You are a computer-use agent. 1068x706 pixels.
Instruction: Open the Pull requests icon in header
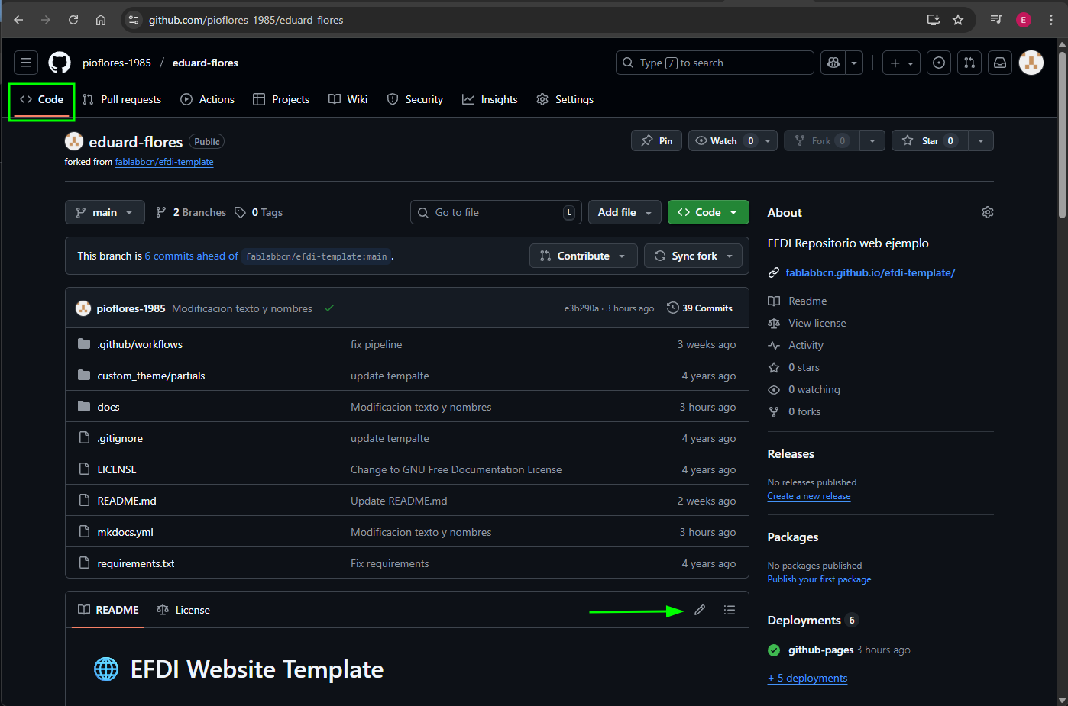point(969,63)
